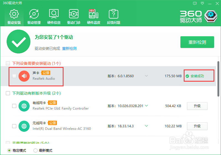The height and width of the screenshot is (155, 221).
Task: Click the heading 为您安装了1个驱动
Action: (x=54, y=37)
